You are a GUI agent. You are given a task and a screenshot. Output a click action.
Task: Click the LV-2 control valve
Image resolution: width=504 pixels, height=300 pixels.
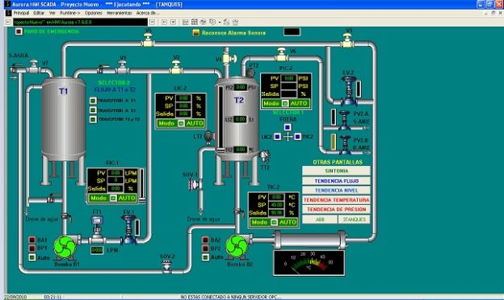coord(349,91)
